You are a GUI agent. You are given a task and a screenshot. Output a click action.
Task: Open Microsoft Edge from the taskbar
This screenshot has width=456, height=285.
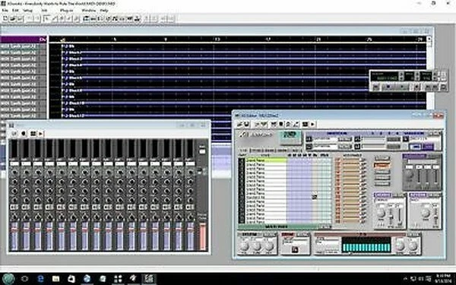point(40,279)
